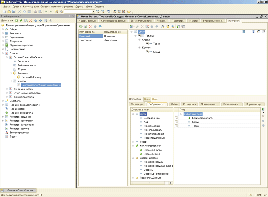Uncheck the Таблица checkbox in report structure
Screen dimensions: 268x197
(x=140, y=36)
